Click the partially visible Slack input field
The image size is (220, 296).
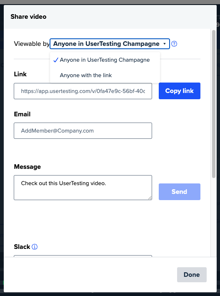[83, 256]
